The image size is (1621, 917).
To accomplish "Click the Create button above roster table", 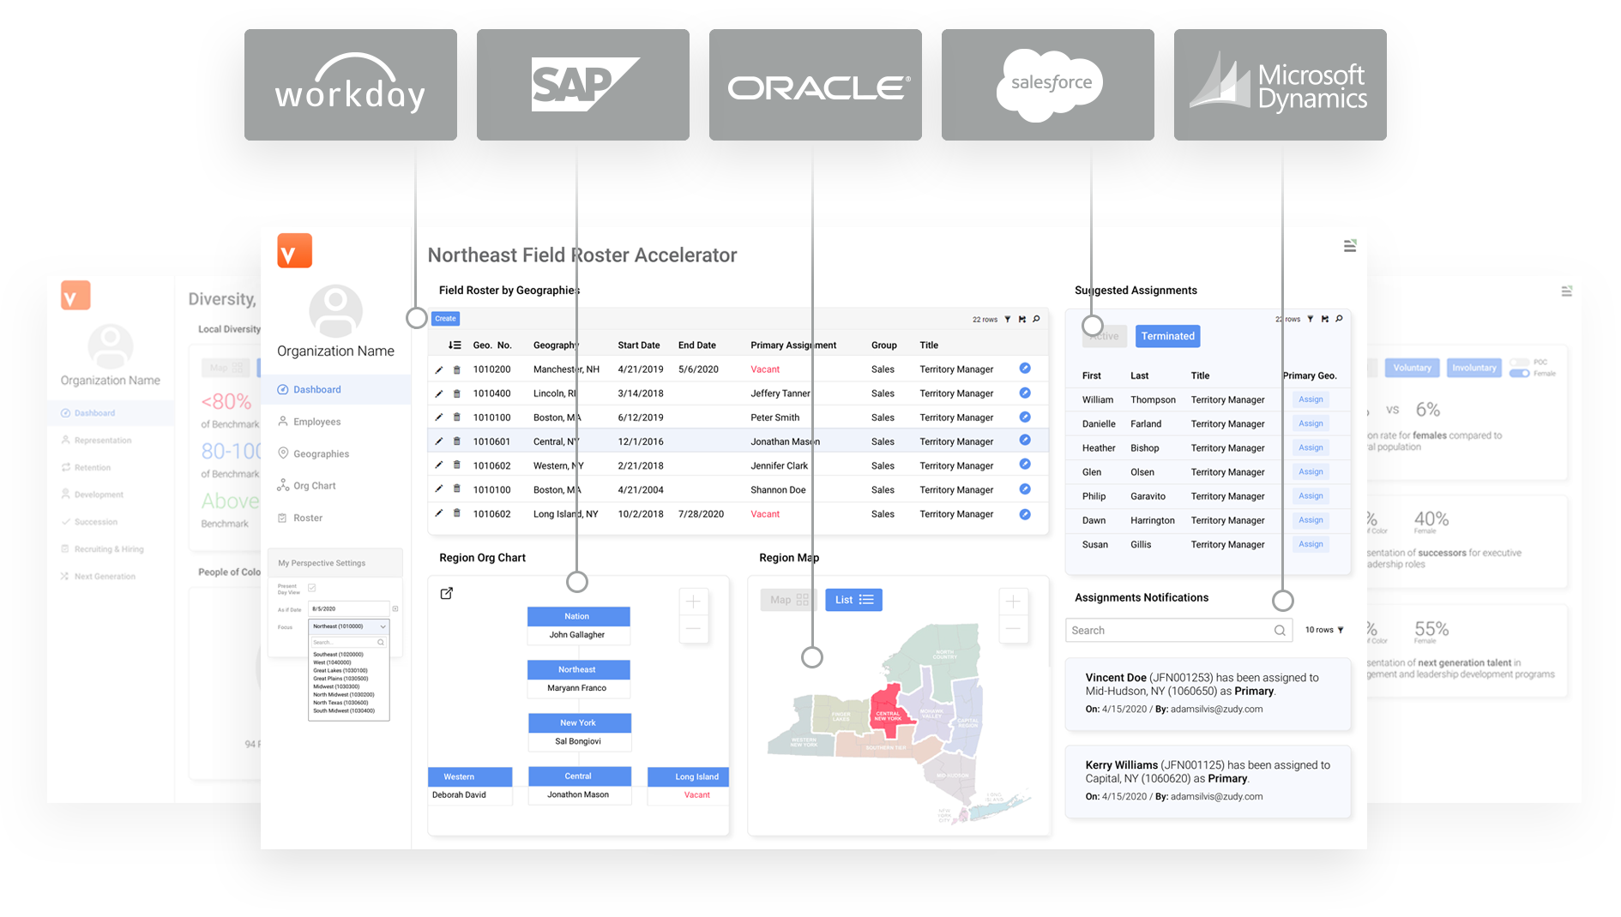I will pyautogui.click(x=446, y=319).
